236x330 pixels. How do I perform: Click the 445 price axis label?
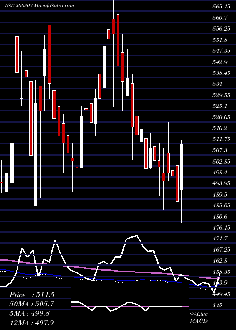[x=218, y=305]
